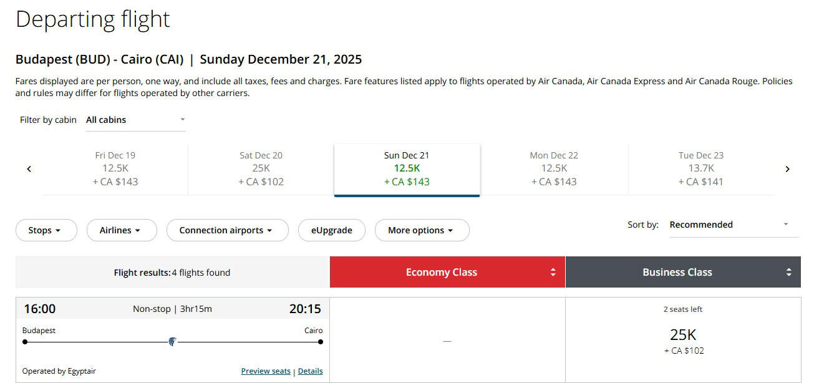Open the Preview seats link
Screen dimensions: 814x383
[x=266, y=371]
